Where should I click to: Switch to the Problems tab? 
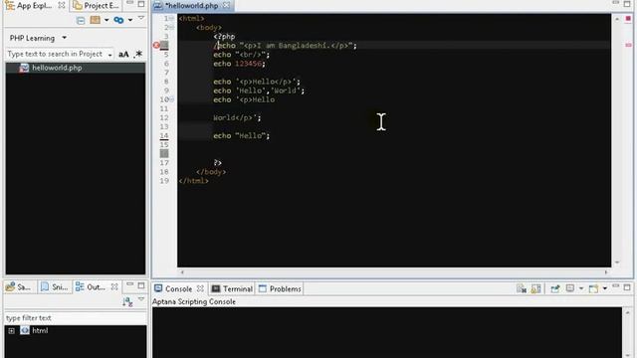click(x=280, y=289)
